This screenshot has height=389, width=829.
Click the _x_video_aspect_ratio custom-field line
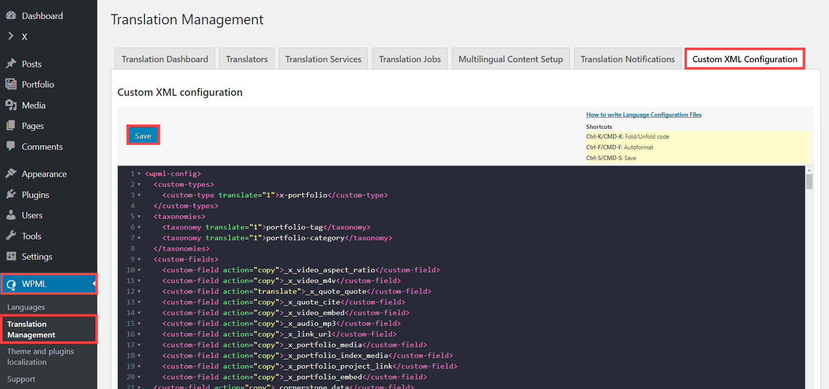click(x=301, y=270)
